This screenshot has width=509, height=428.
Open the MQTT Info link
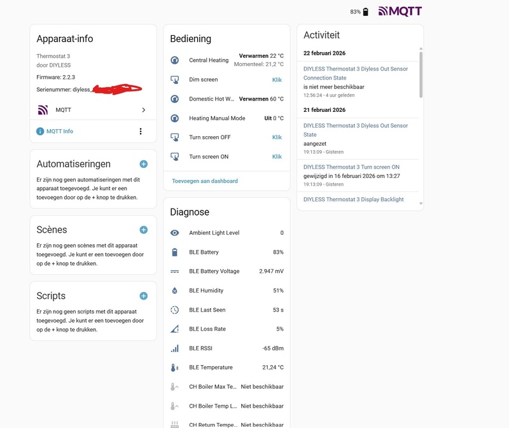click(x=59, y=132)
